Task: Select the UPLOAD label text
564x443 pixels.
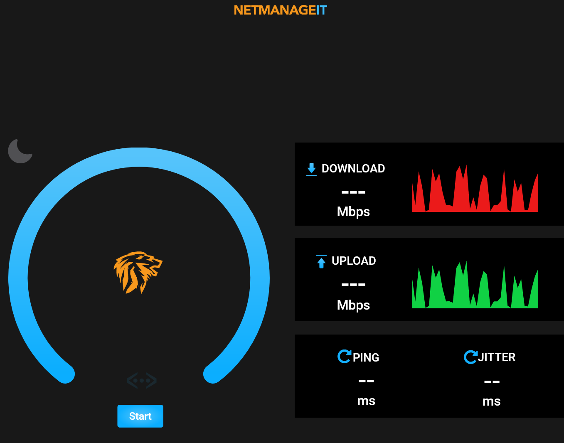Action: [x=354, y=261]
